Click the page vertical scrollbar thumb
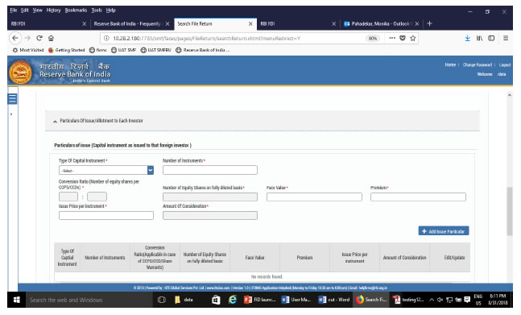The image size is (521, 315). pos(510,211)
